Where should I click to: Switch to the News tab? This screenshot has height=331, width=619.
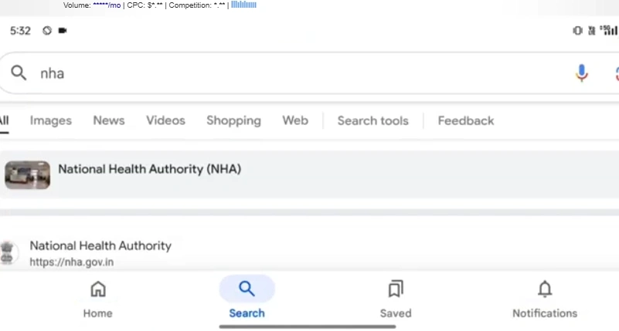point(109,120)
